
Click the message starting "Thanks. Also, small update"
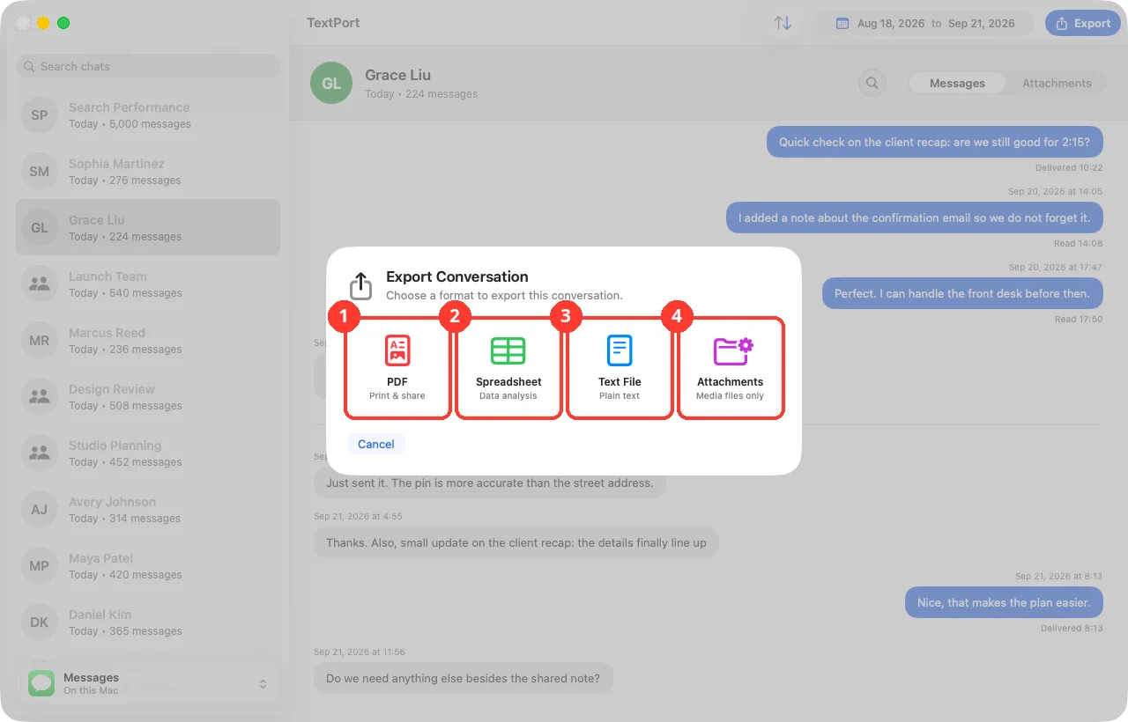click(x=516, y=542)
